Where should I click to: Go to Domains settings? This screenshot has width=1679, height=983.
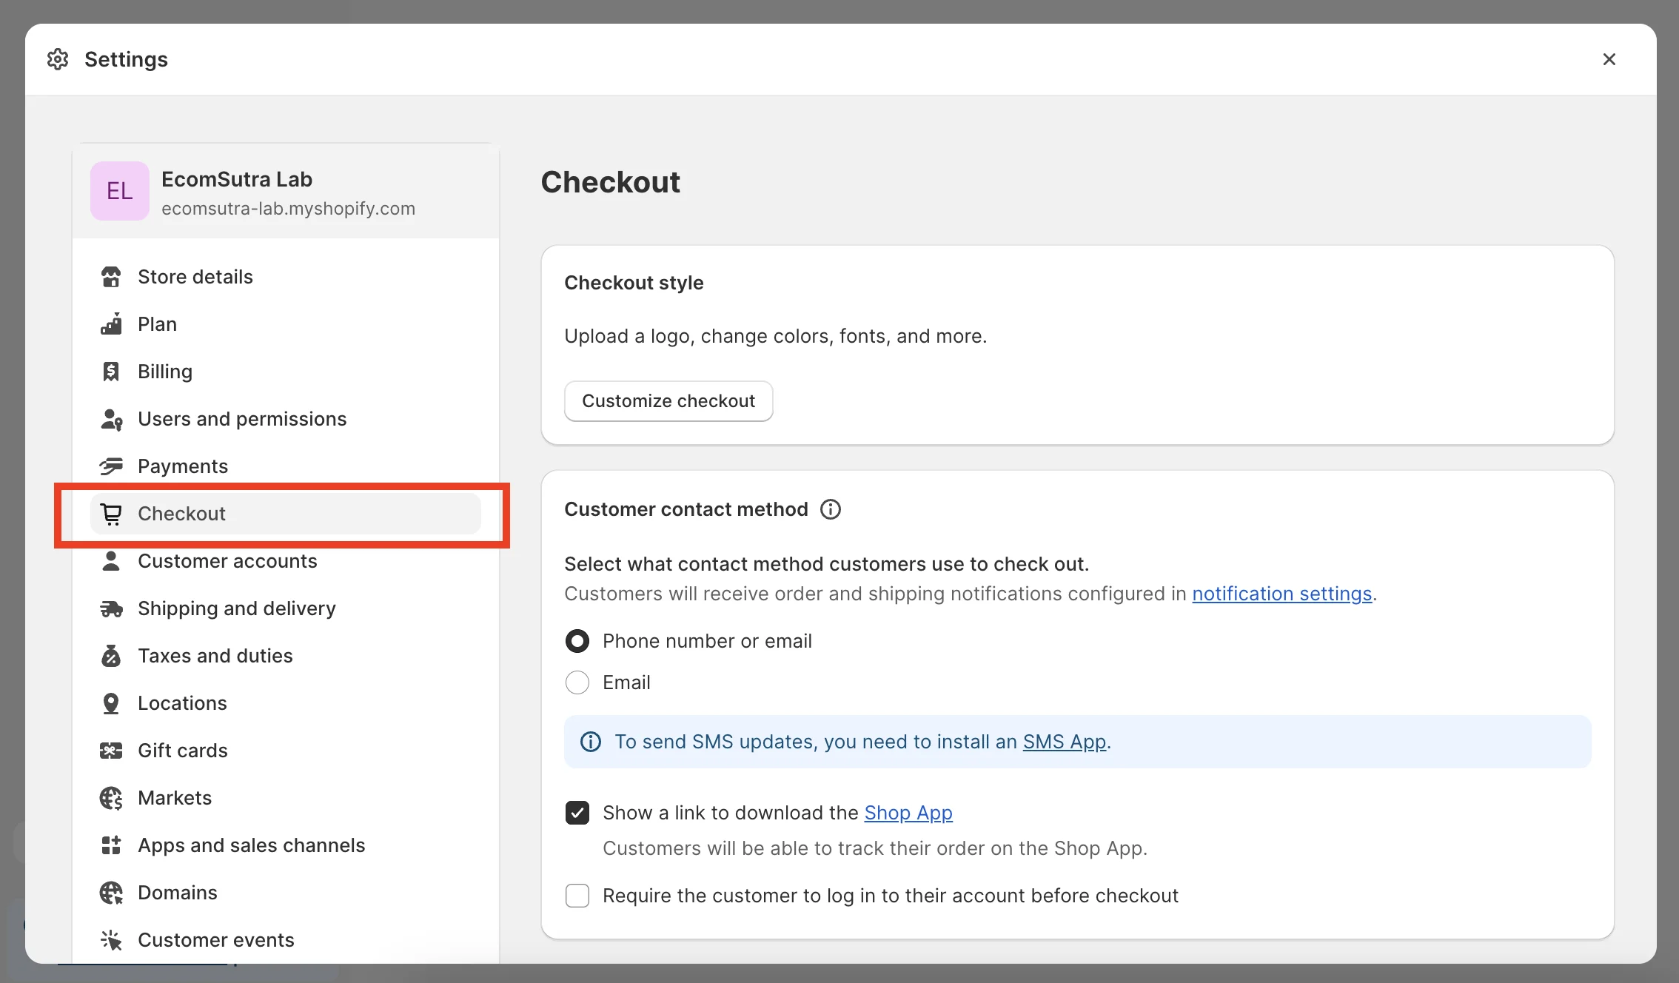point(286,893)
